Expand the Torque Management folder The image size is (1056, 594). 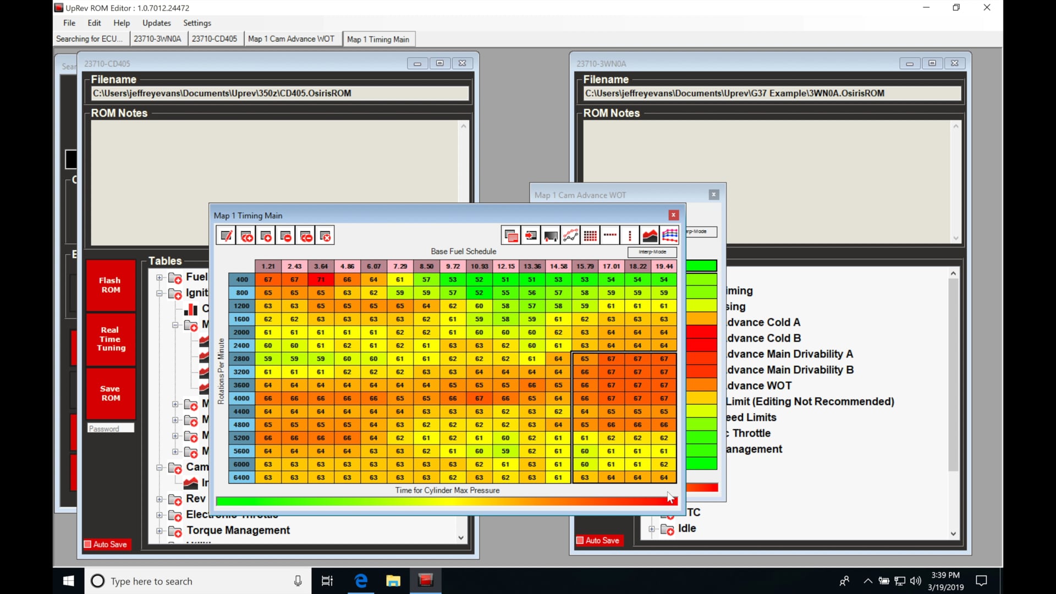point(159,531)
